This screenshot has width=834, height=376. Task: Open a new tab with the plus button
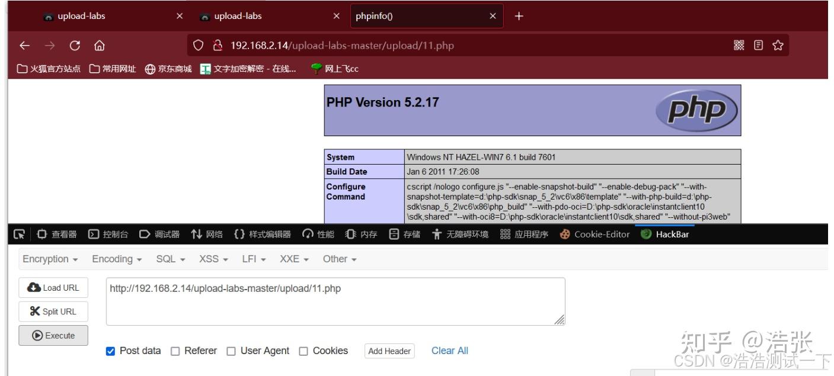point(519,16)
